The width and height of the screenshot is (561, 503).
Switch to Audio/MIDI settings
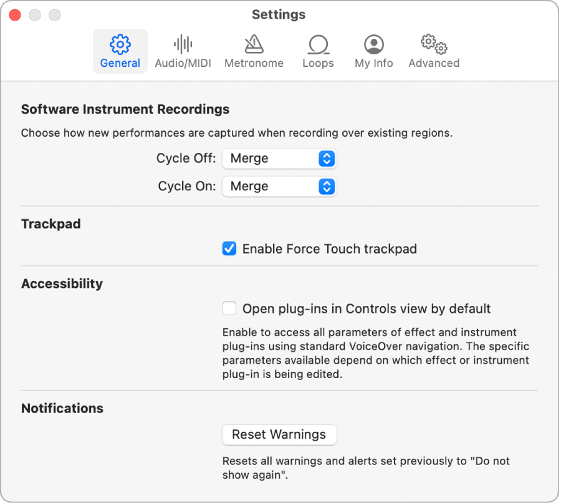click(x=183, y=51)
